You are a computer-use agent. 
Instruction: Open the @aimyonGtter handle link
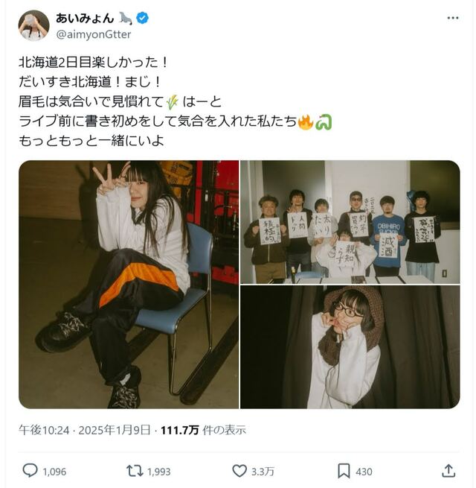coord(94,34)
